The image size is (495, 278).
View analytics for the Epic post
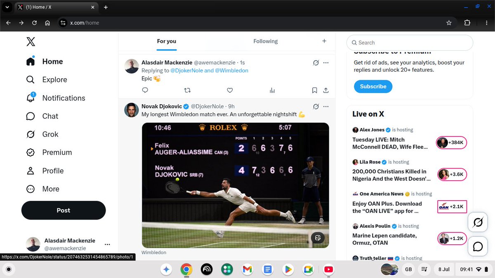coord(272,90)
